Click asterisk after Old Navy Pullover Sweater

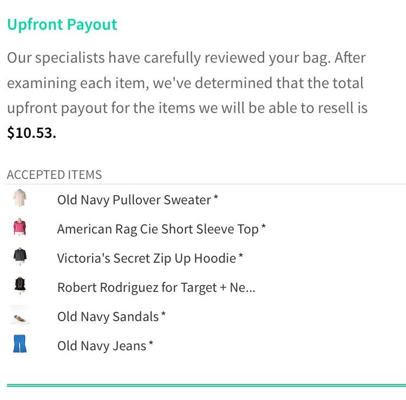coord(216,198)
